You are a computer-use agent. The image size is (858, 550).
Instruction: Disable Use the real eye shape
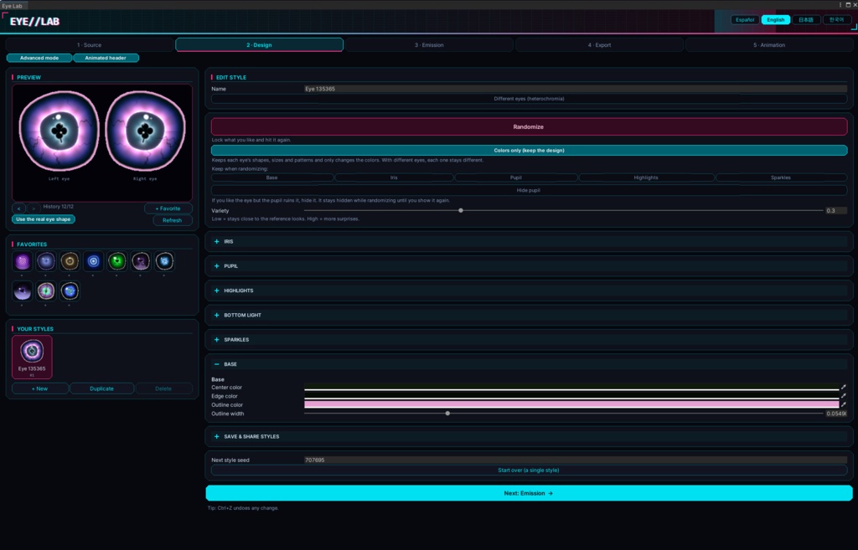coord(44,219)
